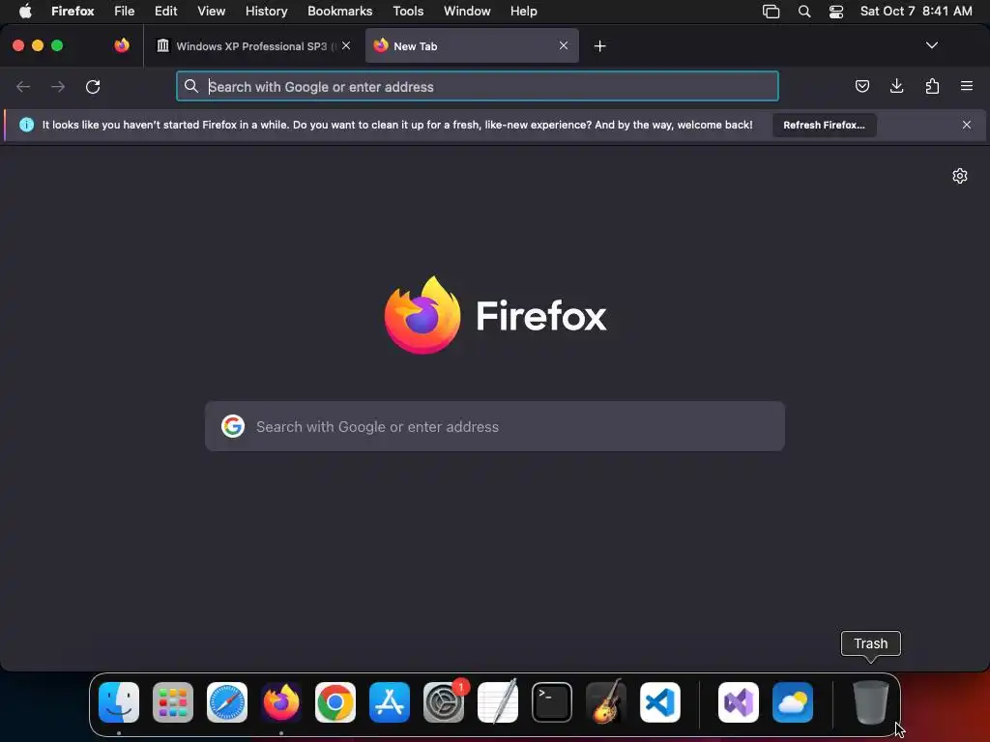The width and height of the screenshot is (990, 742).
Task: Open the Save to Pocket button
Action: tap(861, 86)
